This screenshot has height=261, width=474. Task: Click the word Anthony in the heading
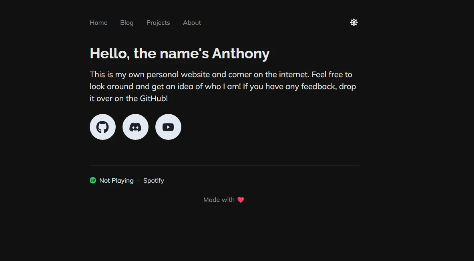(241, 54)
